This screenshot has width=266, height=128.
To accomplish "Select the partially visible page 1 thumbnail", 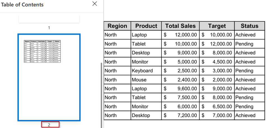I will (49, 19).
